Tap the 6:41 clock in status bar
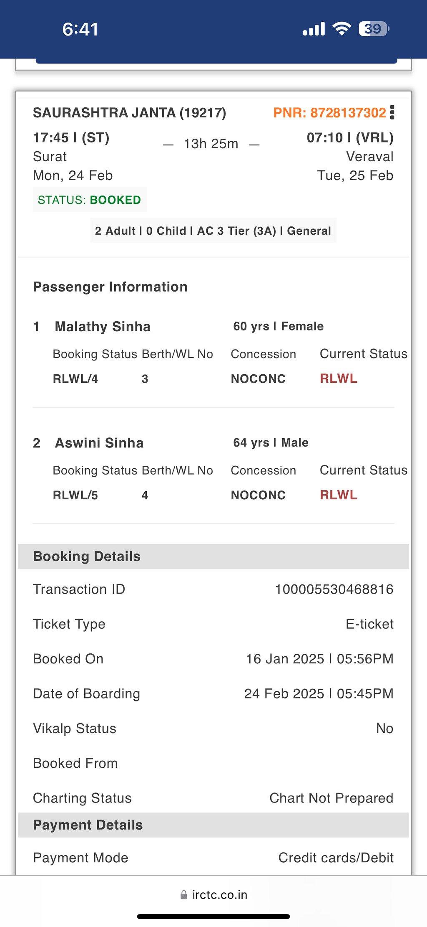The height and width of the screenshot is (927, 427). (80, 29)
